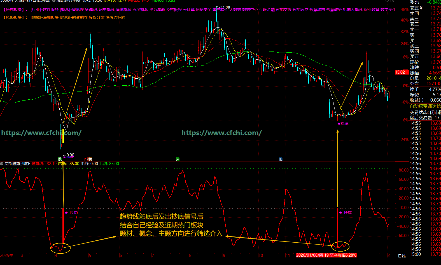Screen dimensions: 441x265
Task: Open the 智能交通 sector link
Action: tap(284, 10)
